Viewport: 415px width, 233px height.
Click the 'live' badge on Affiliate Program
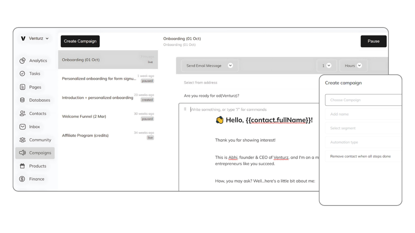[150, 138]
